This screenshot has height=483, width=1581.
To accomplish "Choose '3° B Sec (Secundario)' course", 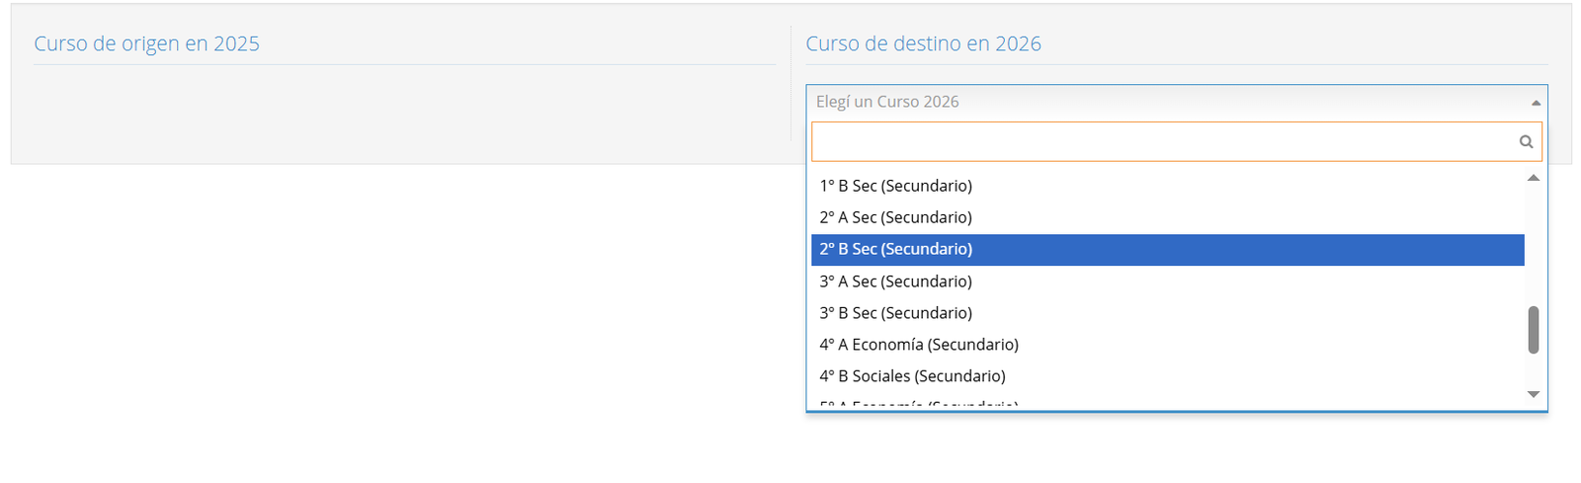I will pyautogui.click(x=895, y=313).
